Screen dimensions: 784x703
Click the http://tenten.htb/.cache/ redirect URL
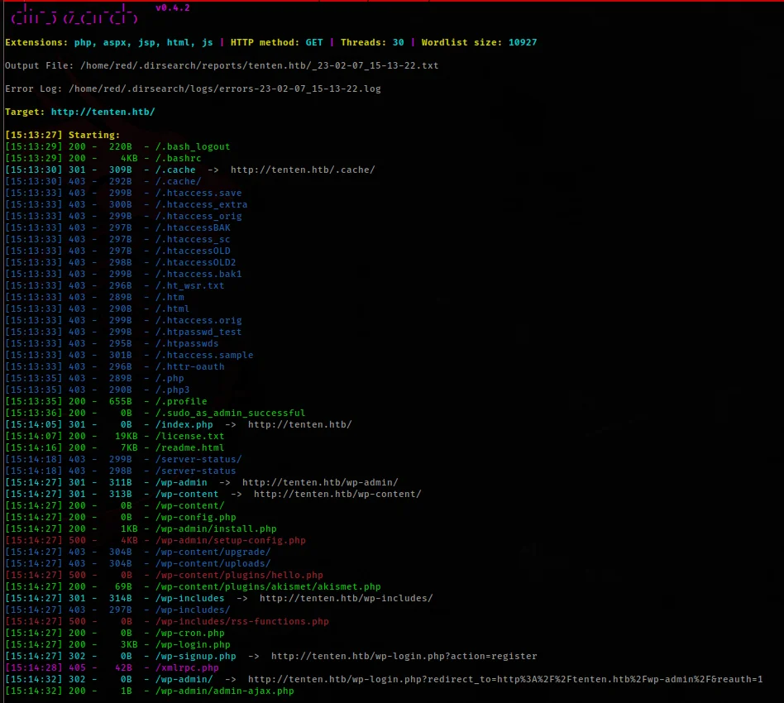pyautogui.click(x=303, y=170)
